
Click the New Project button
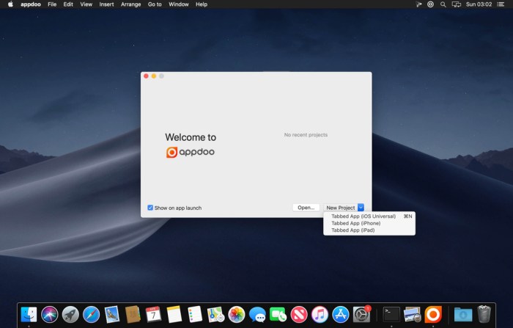point(340,208)
